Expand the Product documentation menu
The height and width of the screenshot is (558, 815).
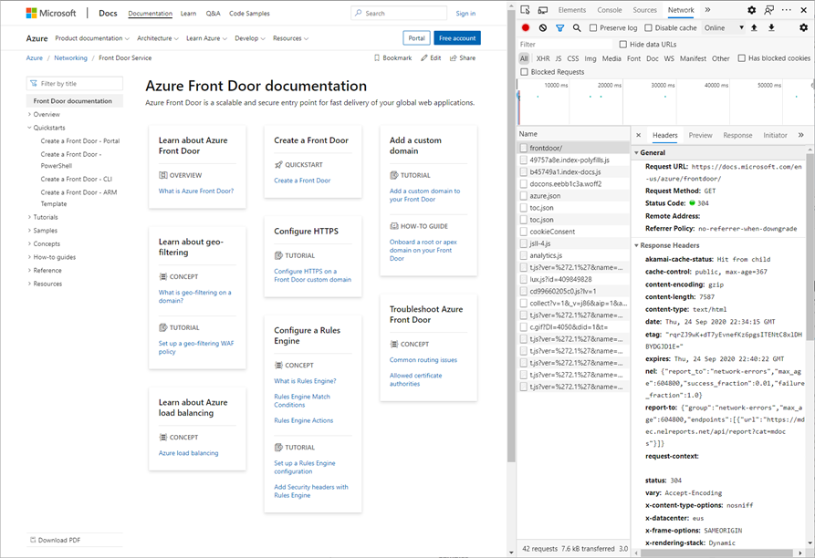coord(91,38)
